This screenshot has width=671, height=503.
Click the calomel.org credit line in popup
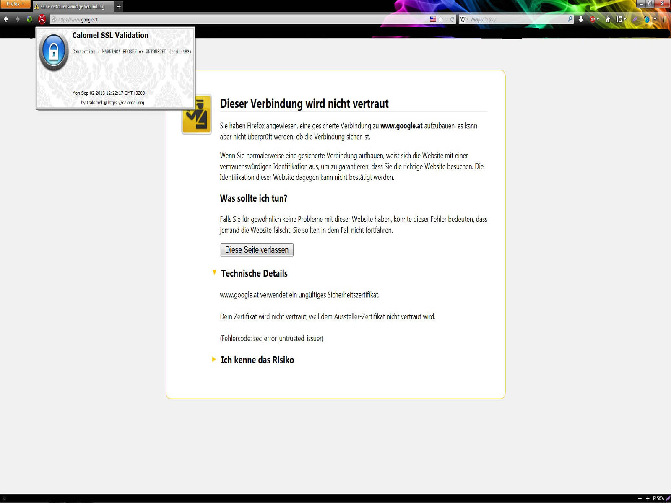click(x=112, y=103)
